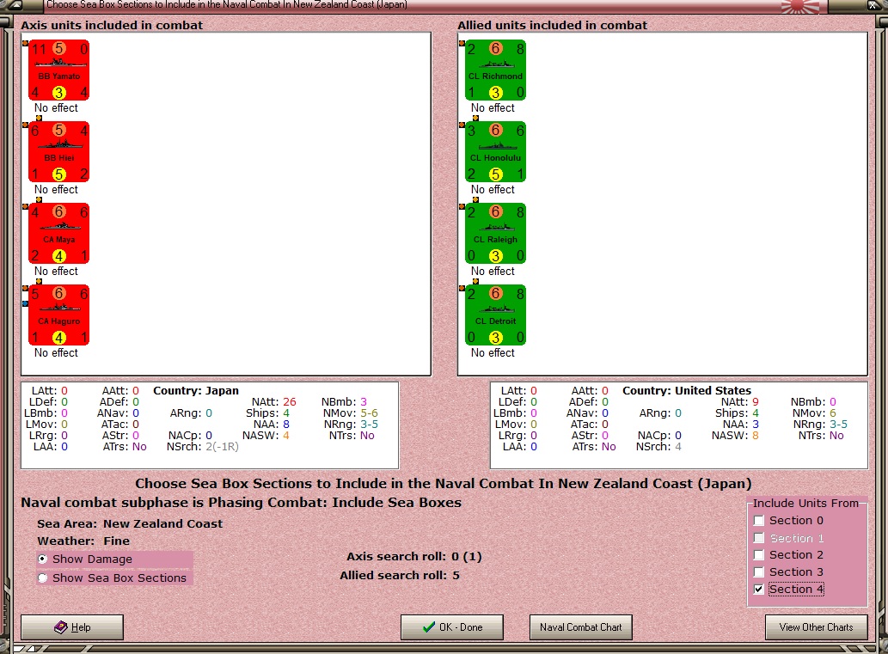Click Japan's NAA value 8
Screen dimensions: 888x654
[286, 424]
